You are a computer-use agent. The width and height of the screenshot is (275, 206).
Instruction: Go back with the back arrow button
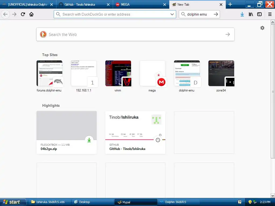point(5,14)
